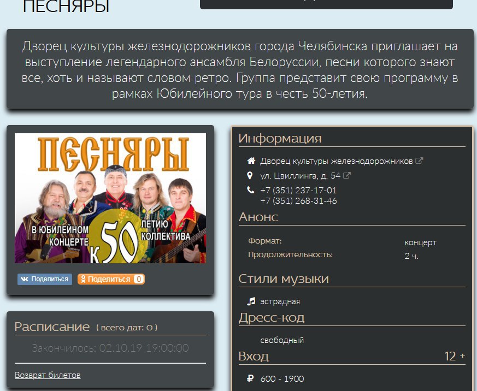Share via VK Поделиться button
Image resolution: width=477 pixels, height=391 pixels.
point(45,279)
